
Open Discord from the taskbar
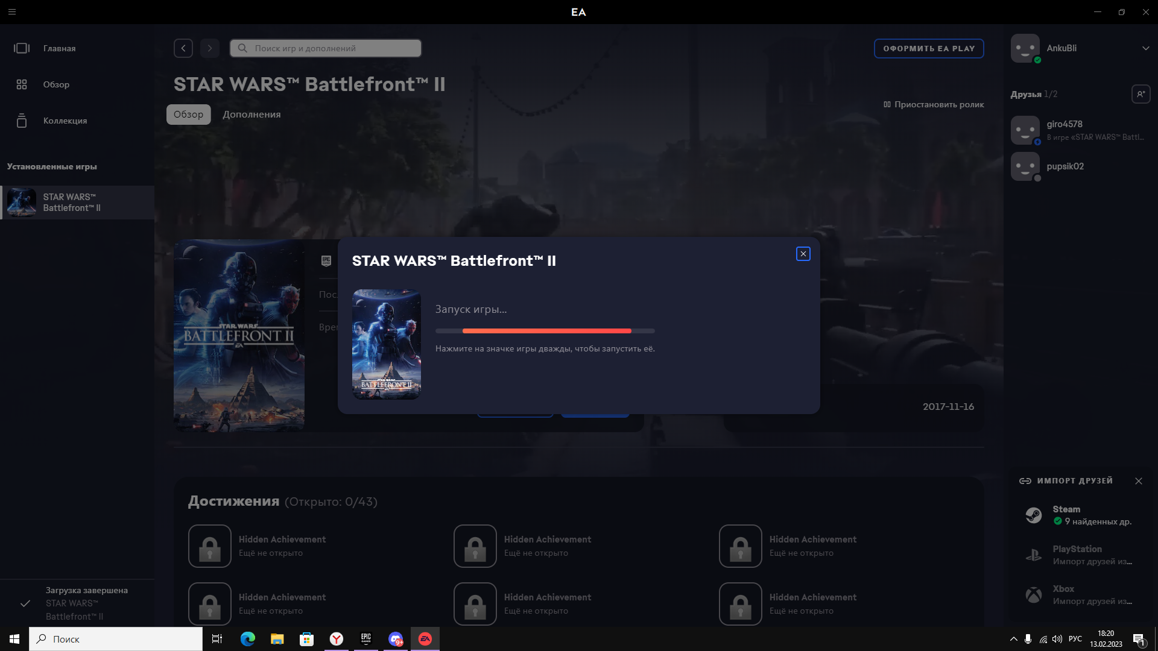(x=396, y=639)
